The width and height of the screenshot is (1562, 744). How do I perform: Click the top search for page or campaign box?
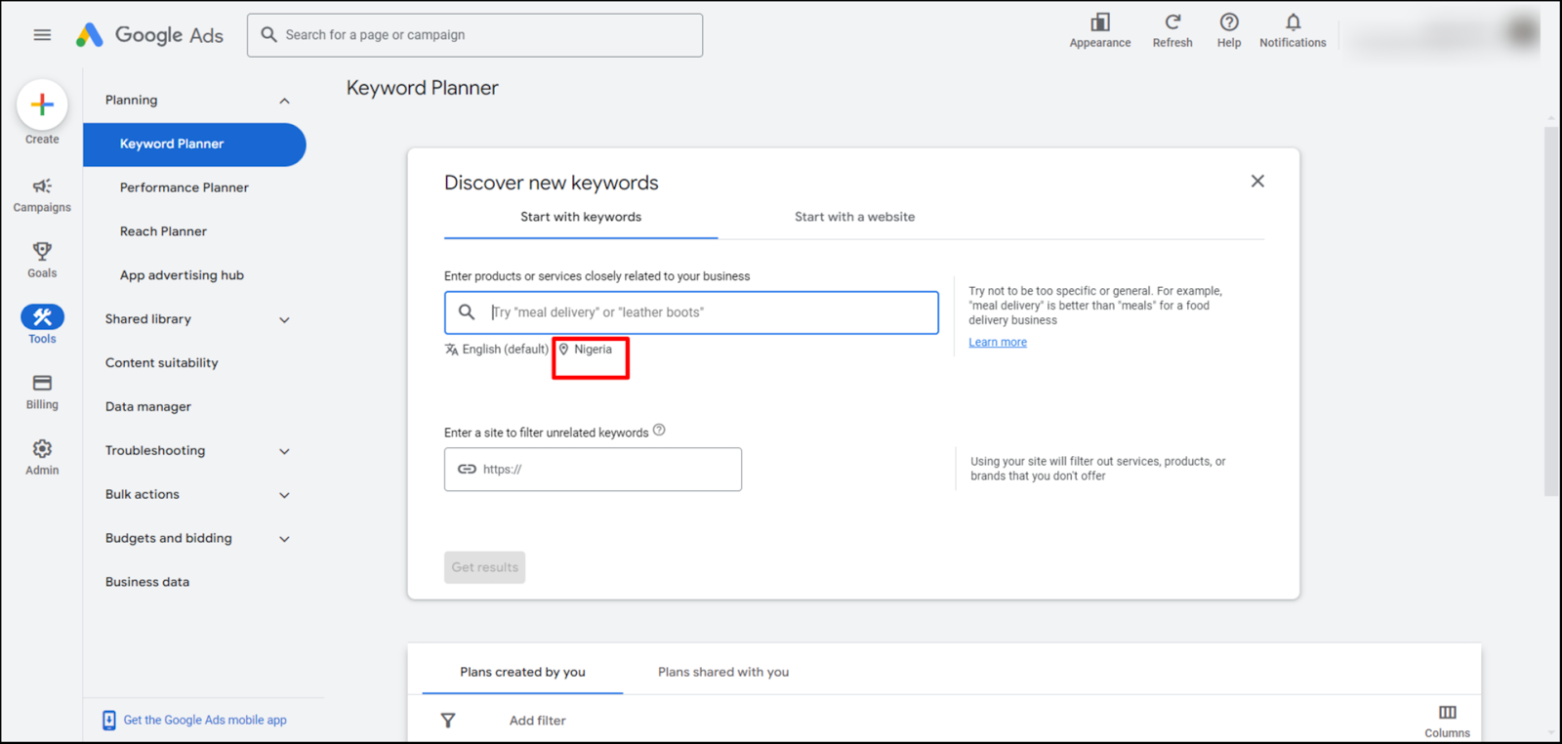(474, 35)
